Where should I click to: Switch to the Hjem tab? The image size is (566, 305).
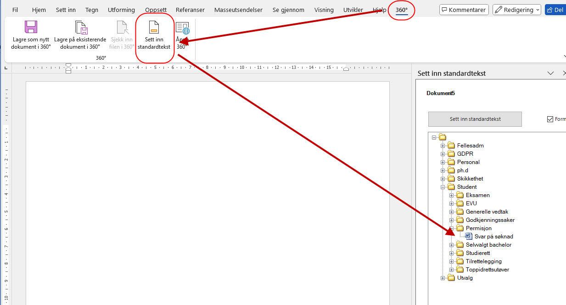tap(39, 10)
